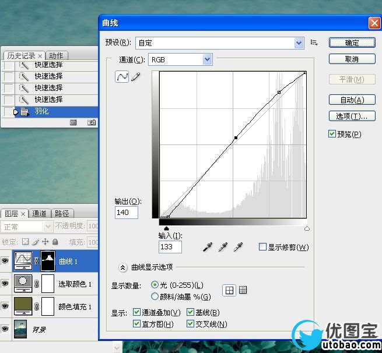Switch to the 路径 panel tab

click(x=62, y=214)
